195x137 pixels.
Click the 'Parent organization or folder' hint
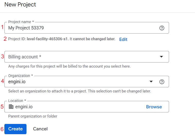tap(33, 116)
